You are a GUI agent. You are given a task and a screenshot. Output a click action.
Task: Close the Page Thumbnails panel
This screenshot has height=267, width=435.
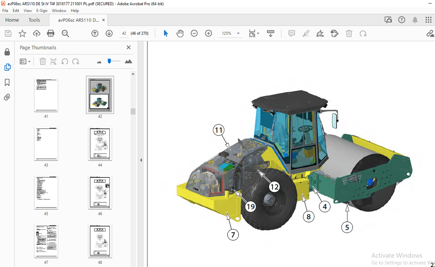tap(128, 47)
